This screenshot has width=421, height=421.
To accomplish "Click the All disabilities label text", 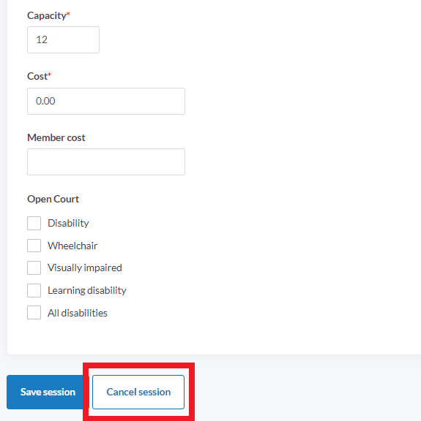I will pyautogui.click(x=78, y=313).
